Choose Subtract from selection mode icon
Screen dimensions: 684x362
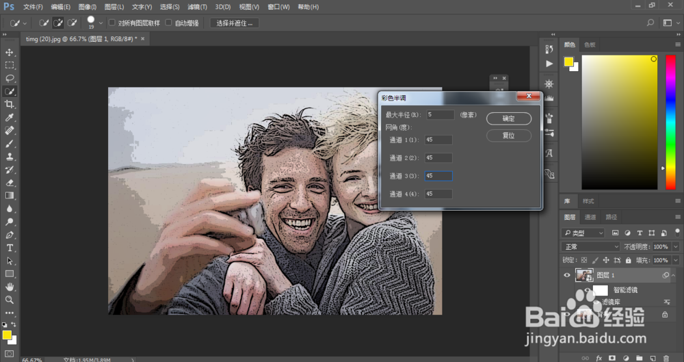pyautogui.click(x=72, y=23)
